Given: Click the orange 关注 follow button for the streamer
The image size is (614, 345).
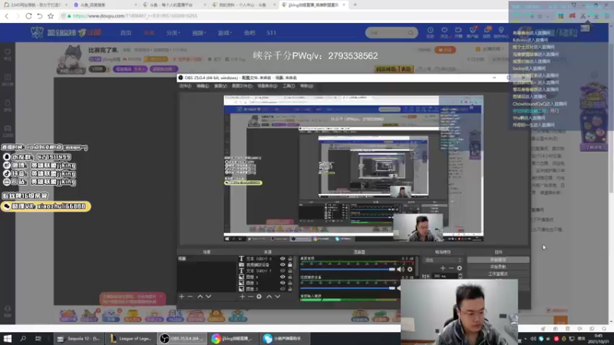Looking at the screenshot, I should pyautogui.click(x=445, y=50).
